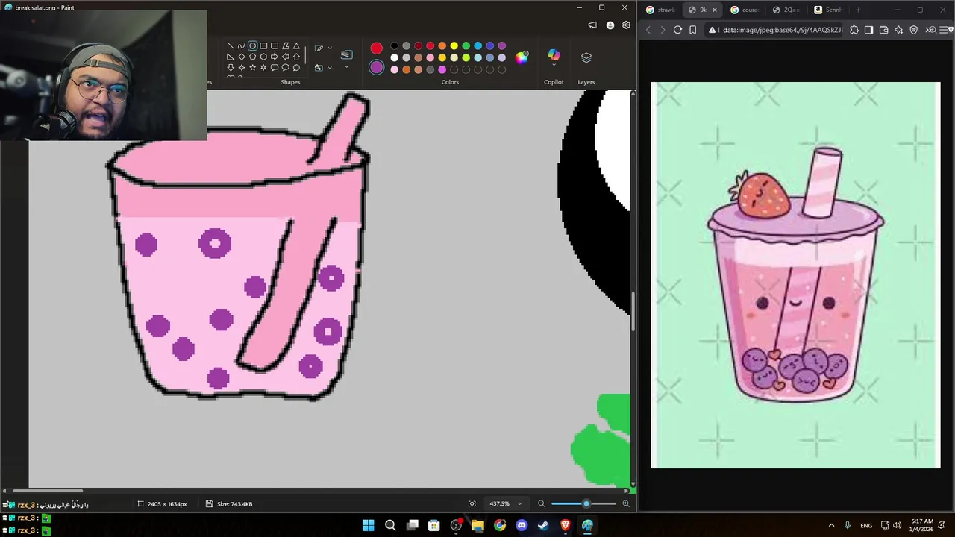The height and width of the screenshot is (537, 955).
Task: Go back in the browser
Action: coord(648,30)
